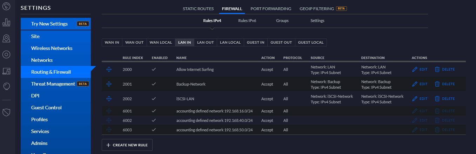Image resolution: width=476 pixels, height=154 pixels.
Task: Edit the Allow Internet Surfing rule
Action: point(420,69)
